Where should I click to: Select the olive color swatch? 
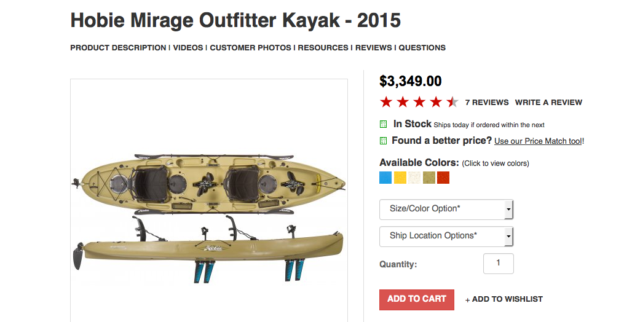429,178
